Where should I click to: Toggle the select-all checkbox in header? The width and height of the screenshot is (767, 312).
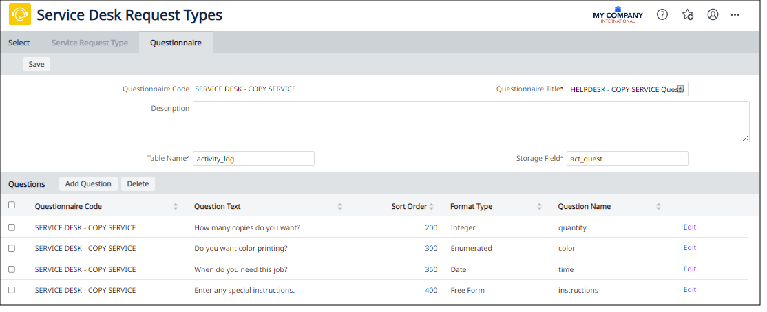(12, 205)
